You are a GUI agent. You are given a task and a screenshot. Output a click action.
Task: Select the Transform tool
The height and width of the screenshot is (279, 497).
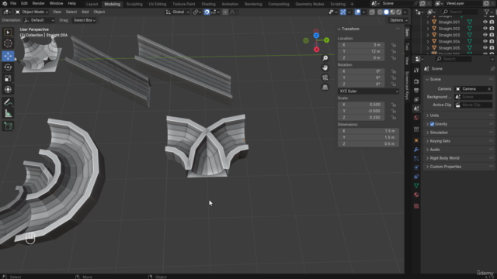point(8,90)
